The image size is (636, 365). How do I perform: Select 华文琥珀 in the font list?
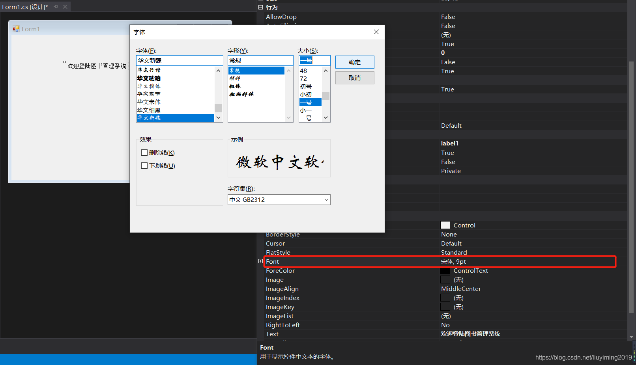pyautogui.click(x=176, y=78)
